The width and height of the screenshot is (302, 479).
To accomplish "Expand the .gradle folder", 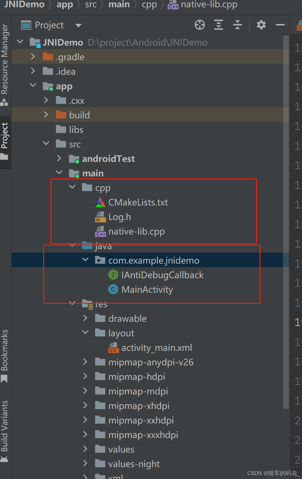I will (x=33, y=56).
